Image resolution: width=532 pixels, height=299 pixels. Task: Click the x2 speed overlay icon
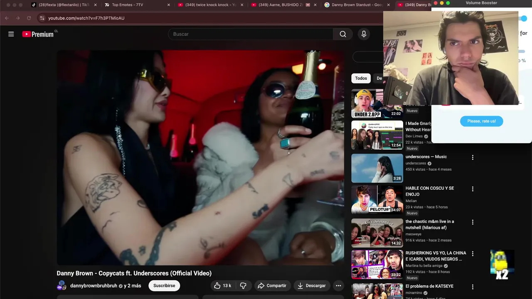(502, 265)
